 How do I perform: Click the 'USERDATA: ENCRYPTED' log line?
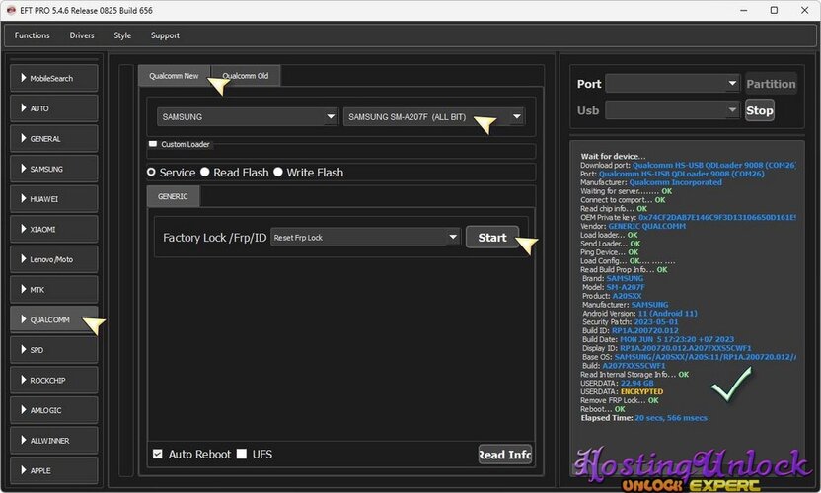622,392
